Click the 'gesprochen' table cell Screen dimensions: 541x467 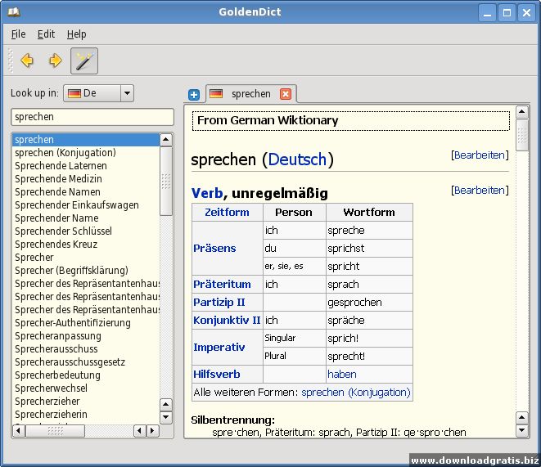pos(369,303)
